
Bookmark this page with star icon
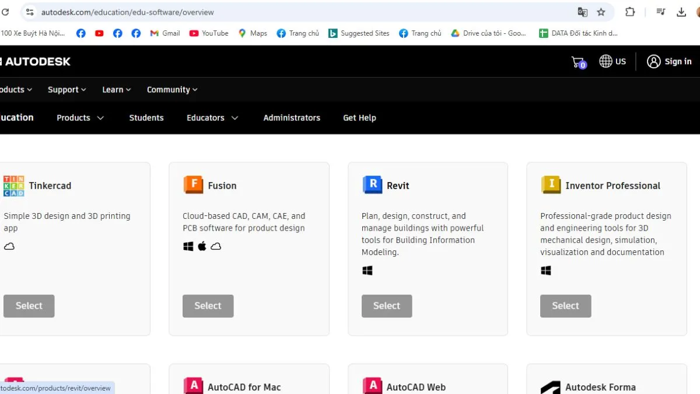pyautogui.click(x=601, y=12)
